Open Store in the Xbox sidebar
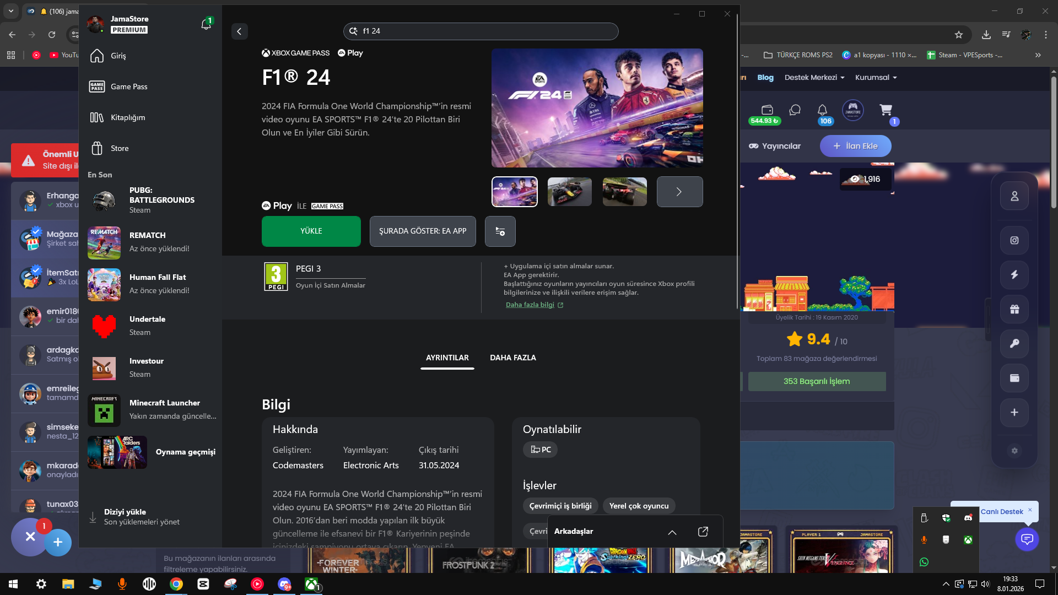Viewport: 1058px width, 595px height. 150,148
